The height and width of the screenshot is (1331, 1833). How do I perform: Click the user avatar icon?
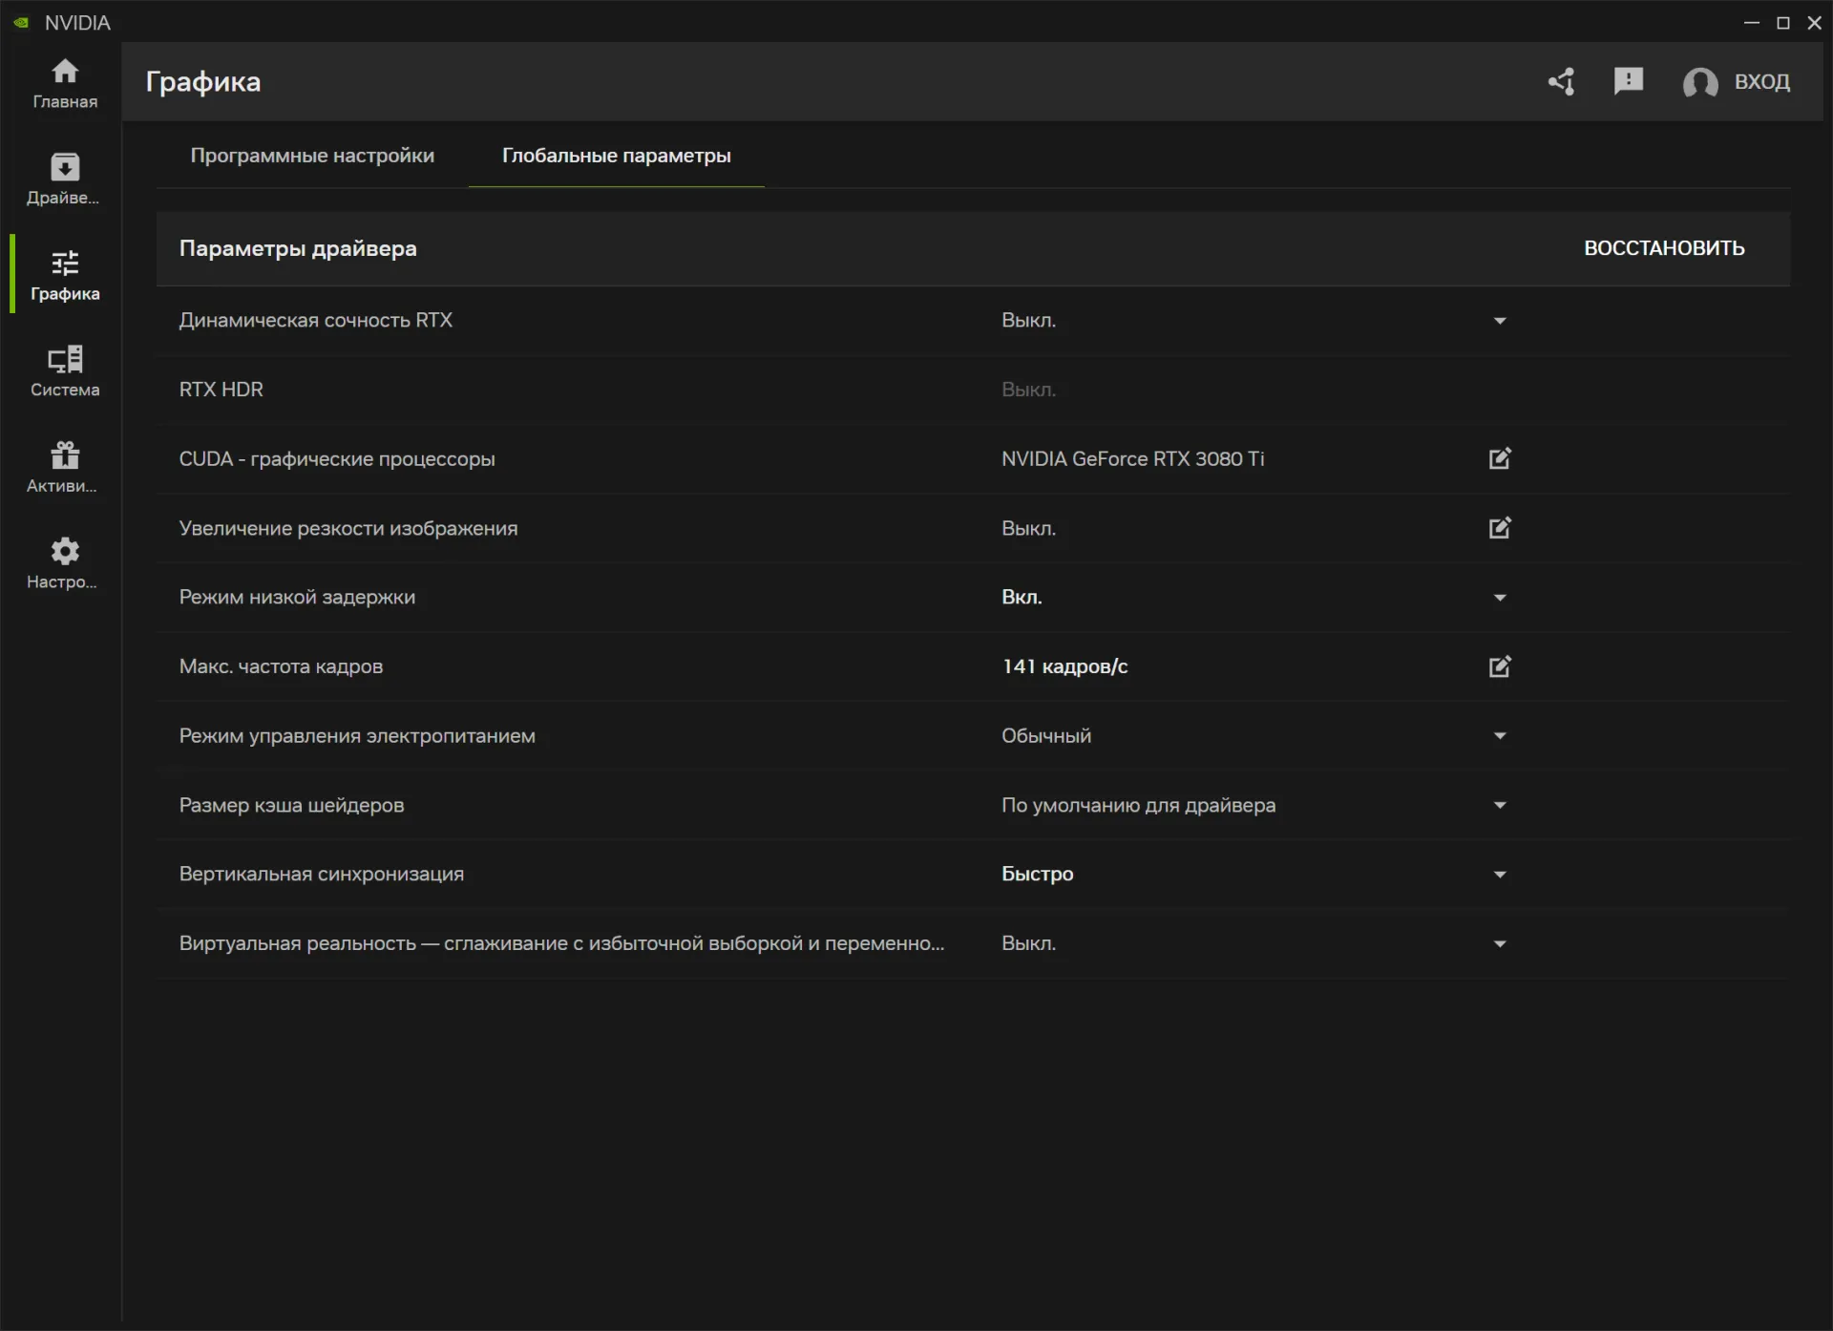point(1700,83)
